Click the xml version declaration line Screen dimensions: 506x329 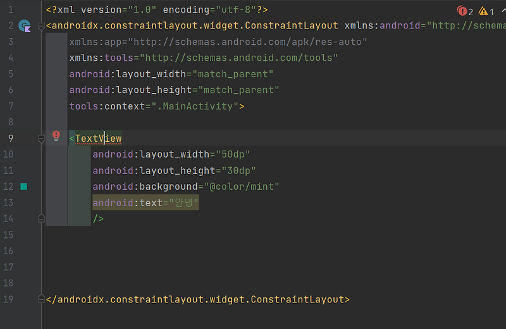click(157, 9)
